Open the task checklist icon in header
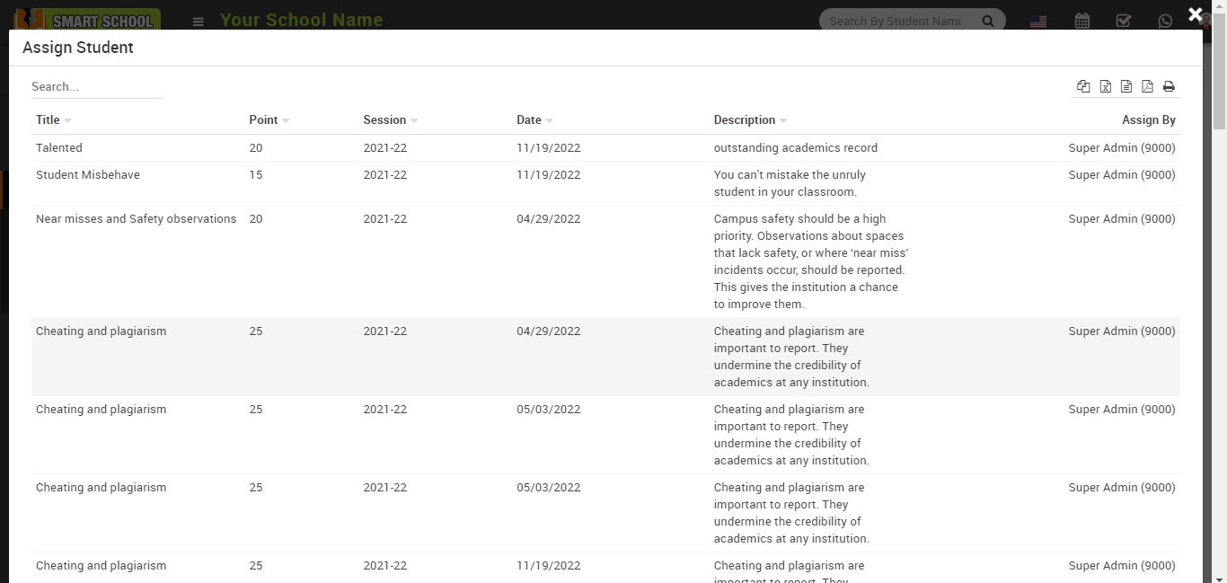Screen dimensions: 1227x583 1123,21
